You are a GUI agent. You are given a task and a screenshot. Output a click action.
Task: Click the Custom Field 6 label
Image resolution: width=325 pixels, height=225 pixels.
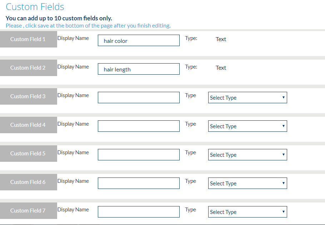28,182
